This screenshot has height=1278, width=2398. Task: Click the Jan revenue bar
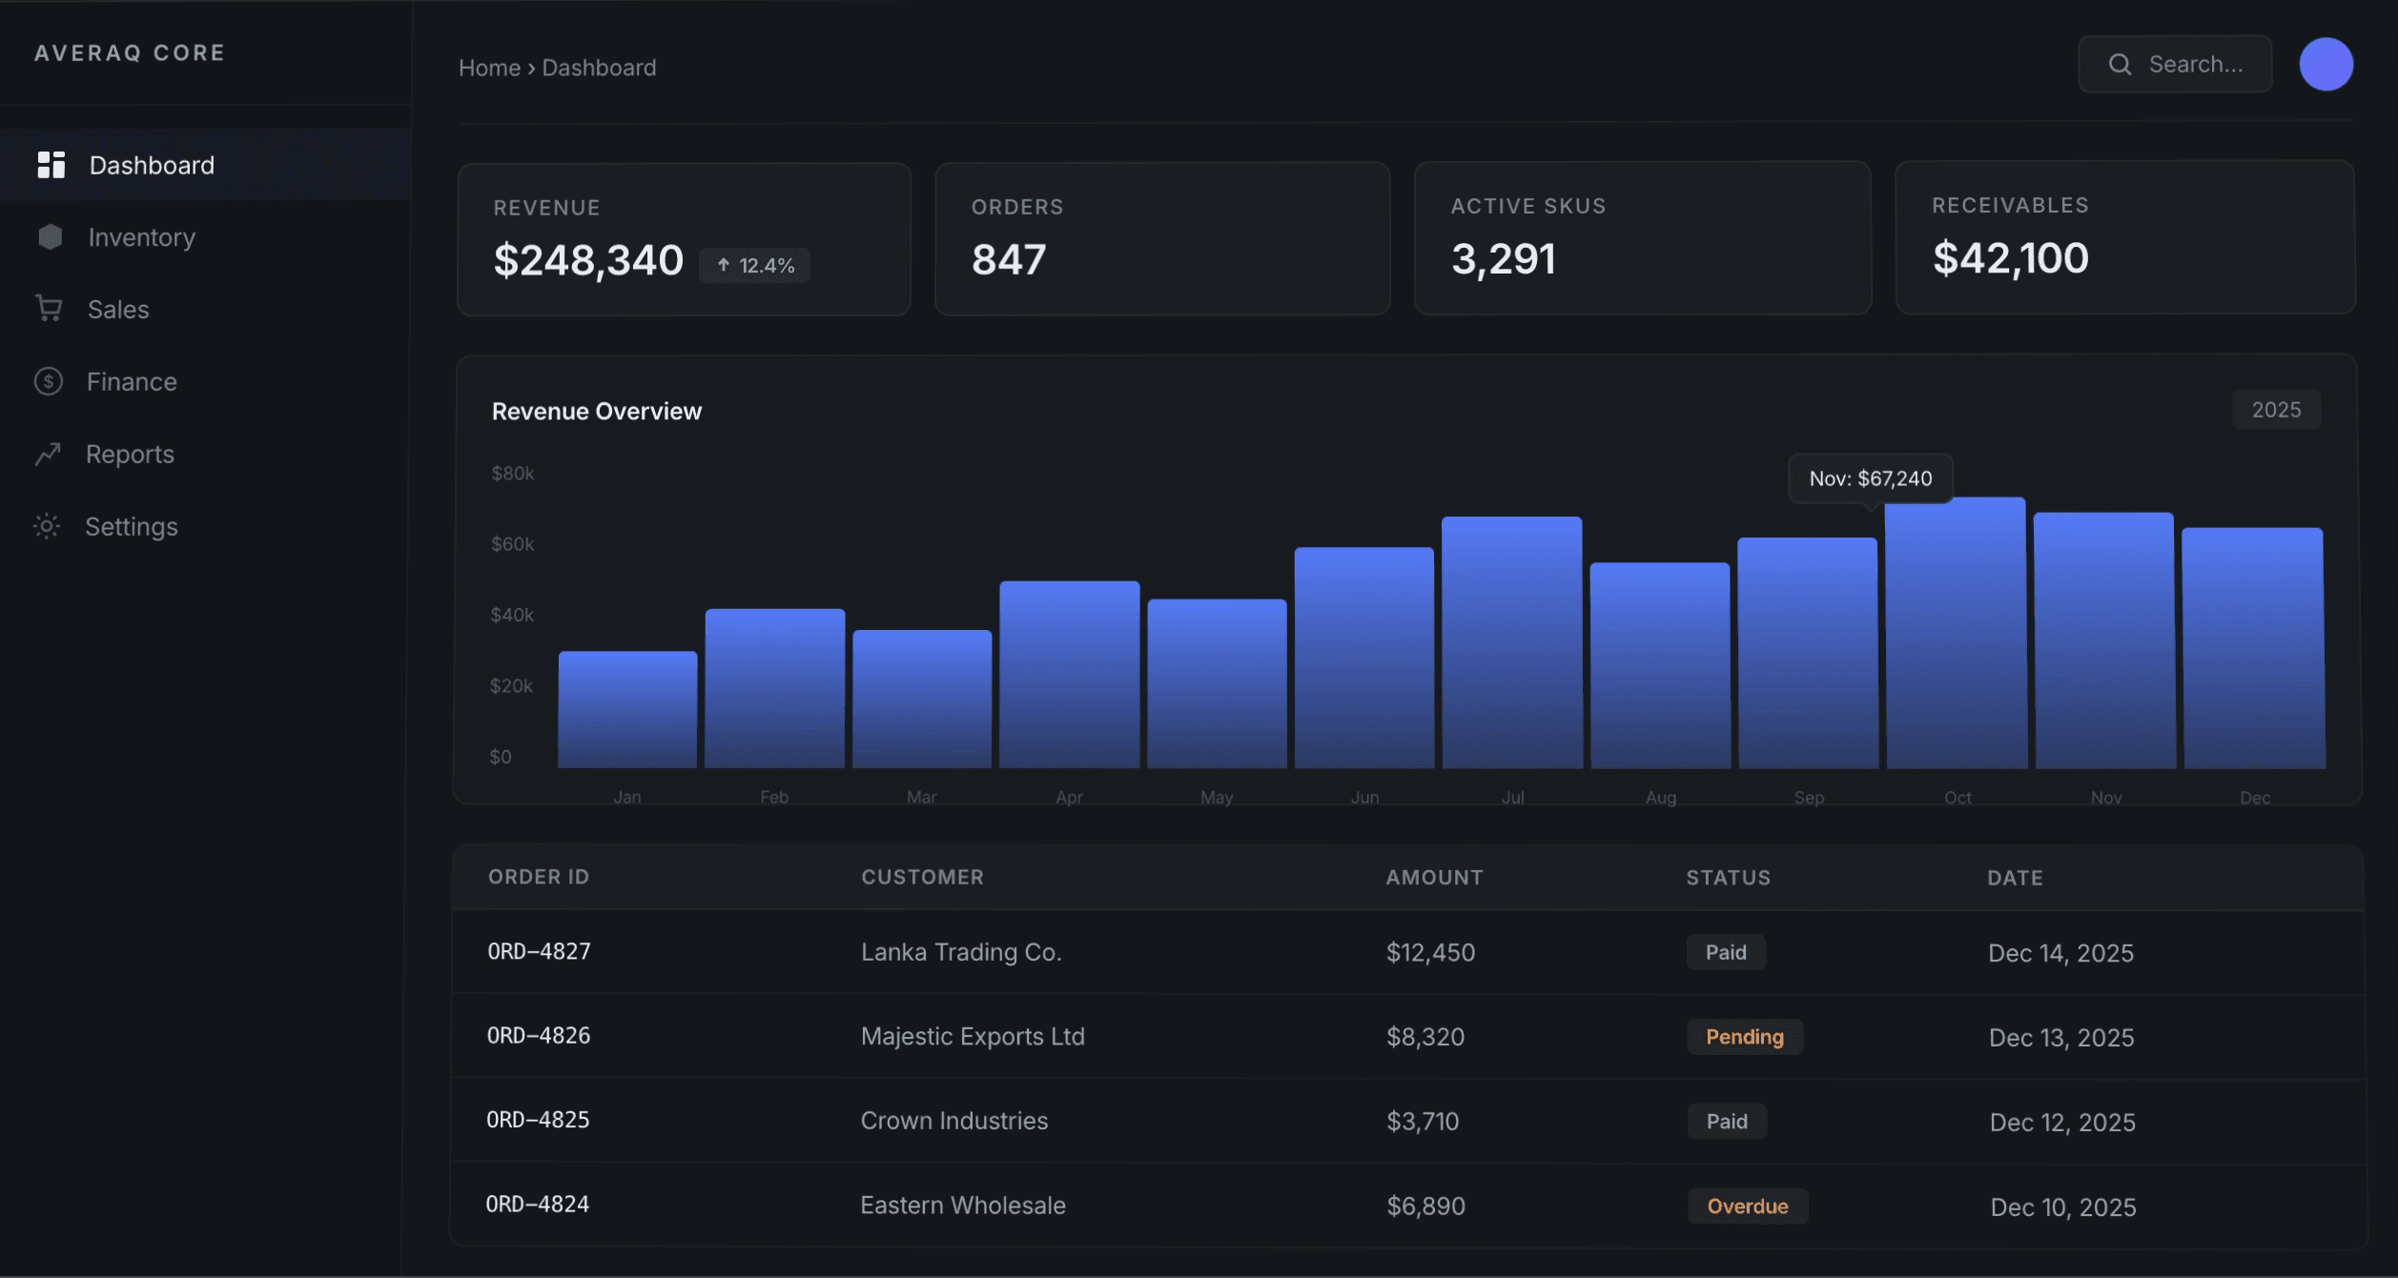[x=627, y=709]
